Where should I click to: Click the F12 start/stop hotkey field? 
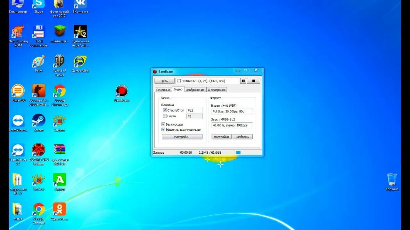[x=194, y=111]
